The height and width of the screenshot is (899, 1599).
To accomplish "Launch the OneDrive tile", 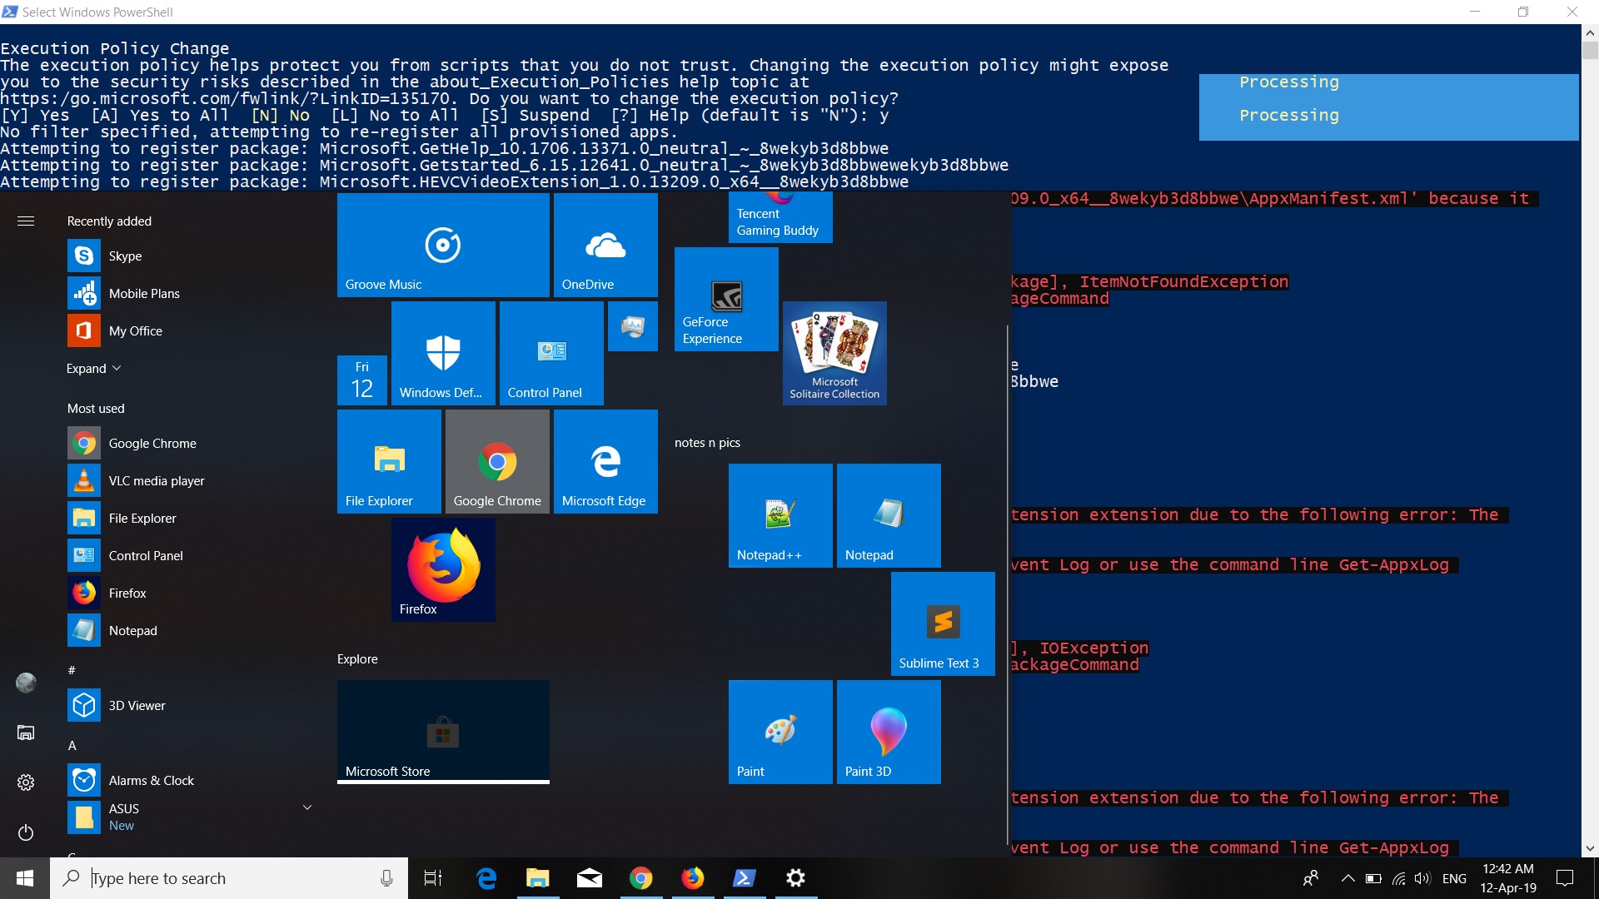I will click(x=605, y=246).
